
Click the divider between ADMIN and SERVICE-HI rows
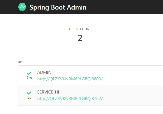pos(90,85)
